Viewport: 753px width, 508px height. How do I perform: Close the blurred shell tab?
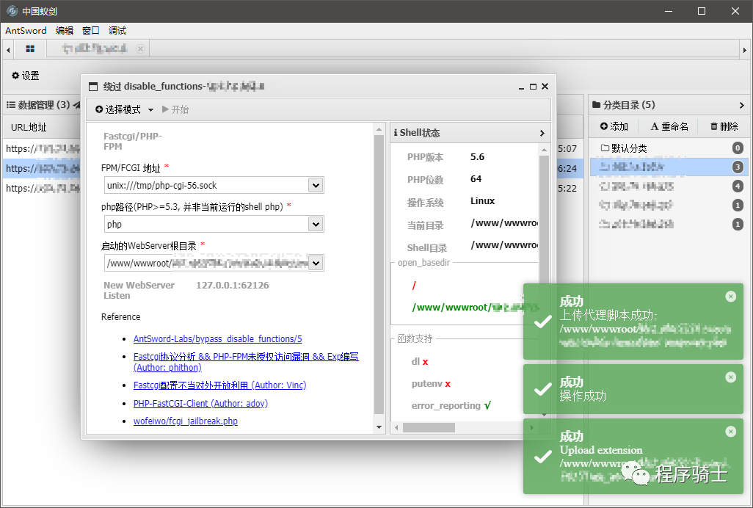tap(140, 48)
